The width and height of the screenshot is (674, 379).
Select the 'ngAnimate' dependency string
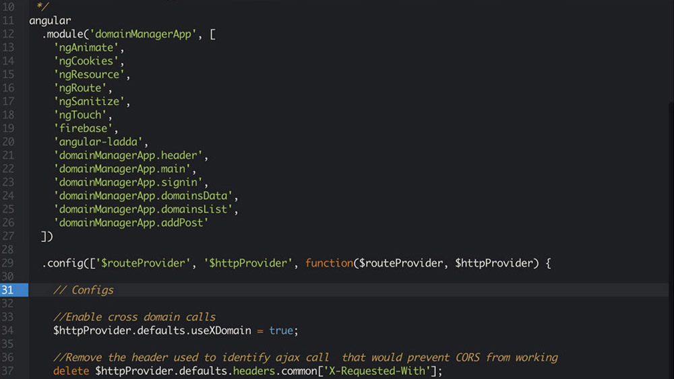(86, 47)
